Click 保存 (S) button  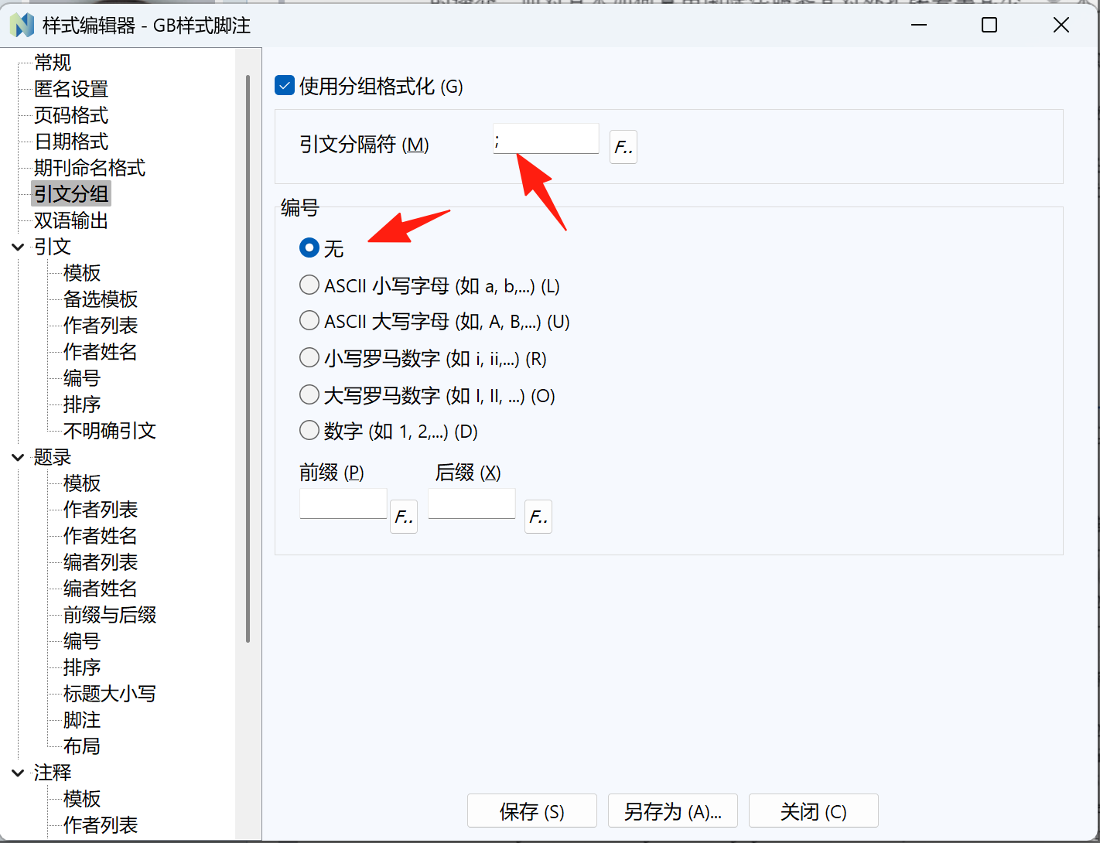[x=532, y=811]
